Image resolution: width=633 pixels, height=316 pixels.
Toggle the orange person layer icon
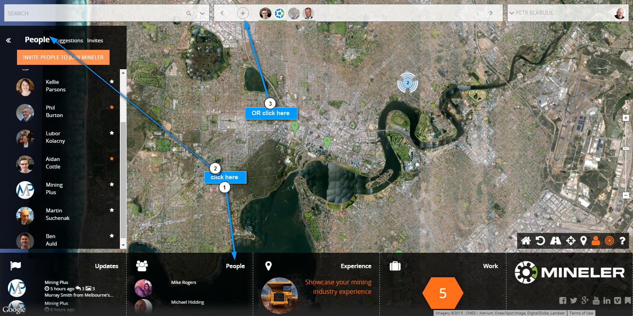point(596,240)
